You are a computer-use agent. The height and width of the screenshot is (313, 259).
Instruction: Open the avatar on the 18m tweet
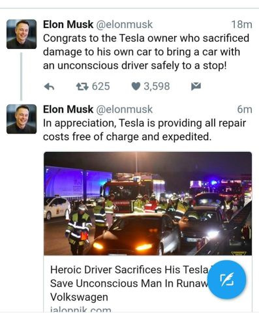(22, 34)
